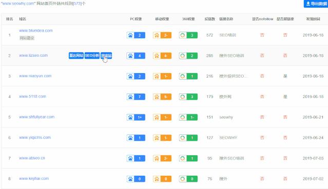Open the rank 2 domain link ending in seo.com
Viewport: 328px width, 189px height.
(x=33, y=55)
